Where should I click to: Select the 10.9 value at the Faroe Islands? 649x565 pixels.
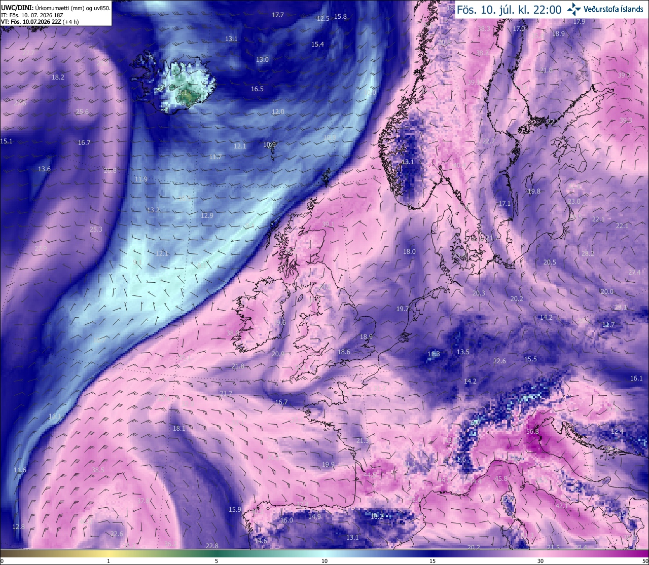269,144
